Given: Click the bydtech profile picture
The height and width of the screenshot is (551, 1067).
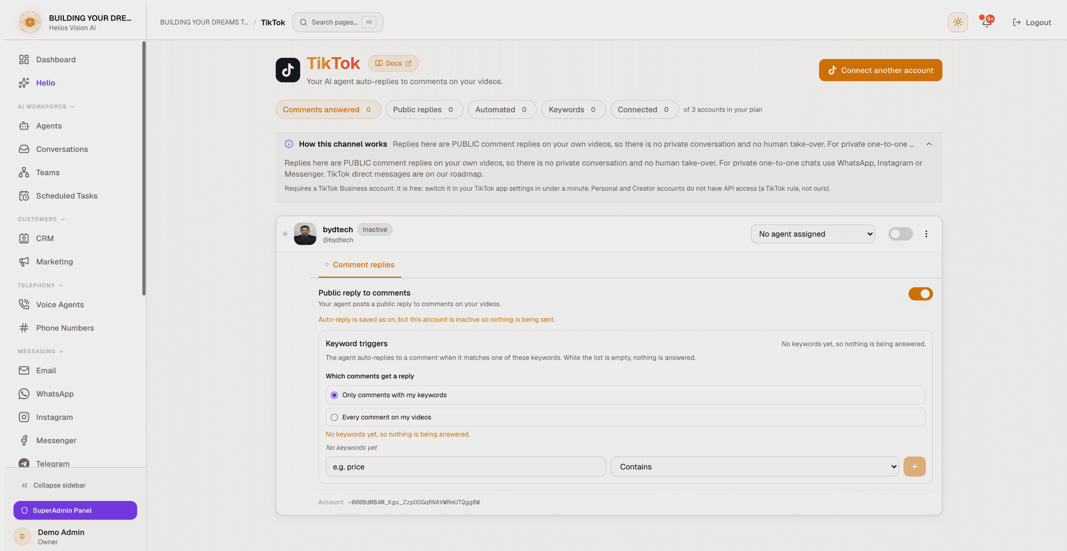Looking at the screenshot, I should click(x=305, y=234).
